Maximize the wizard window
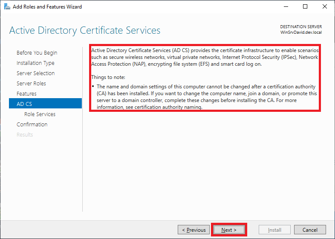 305,7
